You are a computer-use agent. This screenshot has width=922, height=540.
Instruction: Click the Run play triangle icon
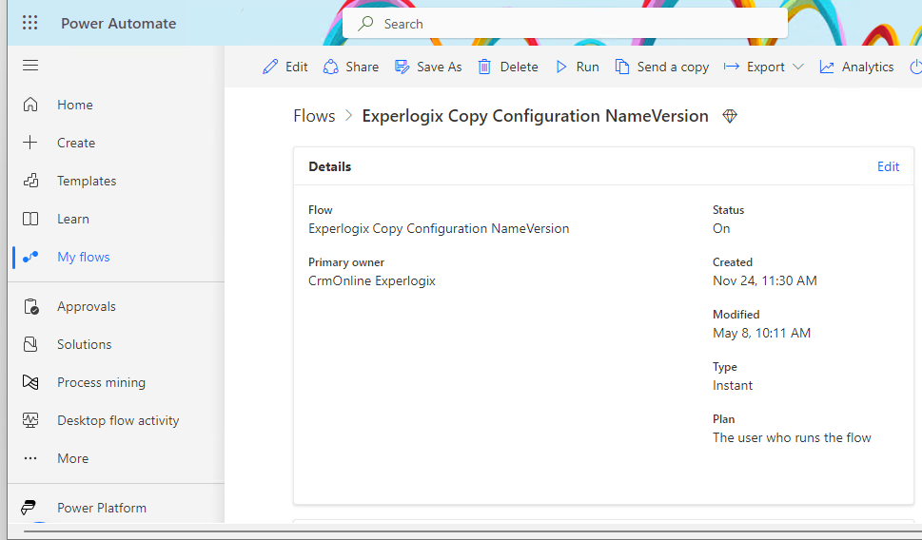561,67
